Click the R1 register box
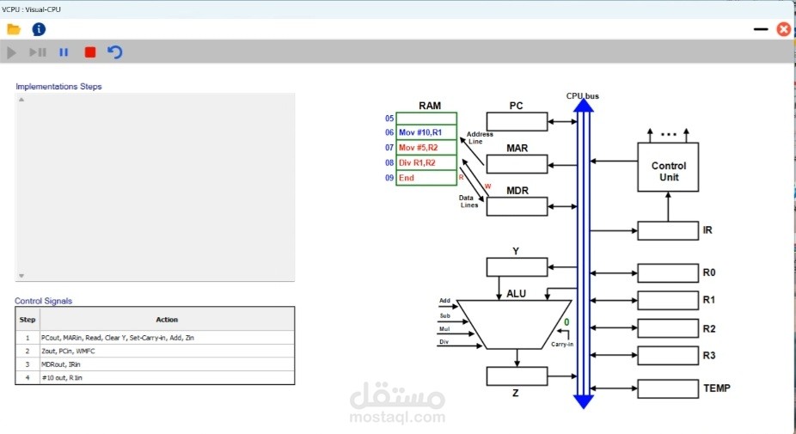This screenshot has height=434, width=796. [x=668, y=300]
